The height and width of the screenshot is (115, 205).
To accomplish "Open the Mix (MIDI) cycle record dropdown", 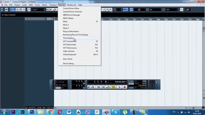I will (x=61, y=85).
